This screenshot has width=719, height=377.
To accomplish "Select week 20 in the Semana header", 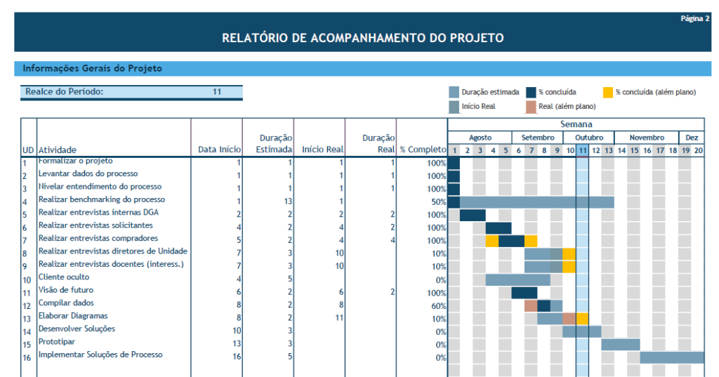I will tap(698, 150).
